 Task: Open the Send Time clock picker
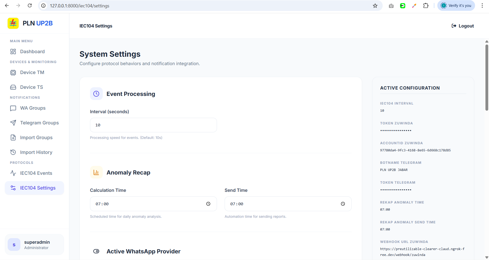tap(343, 204)
